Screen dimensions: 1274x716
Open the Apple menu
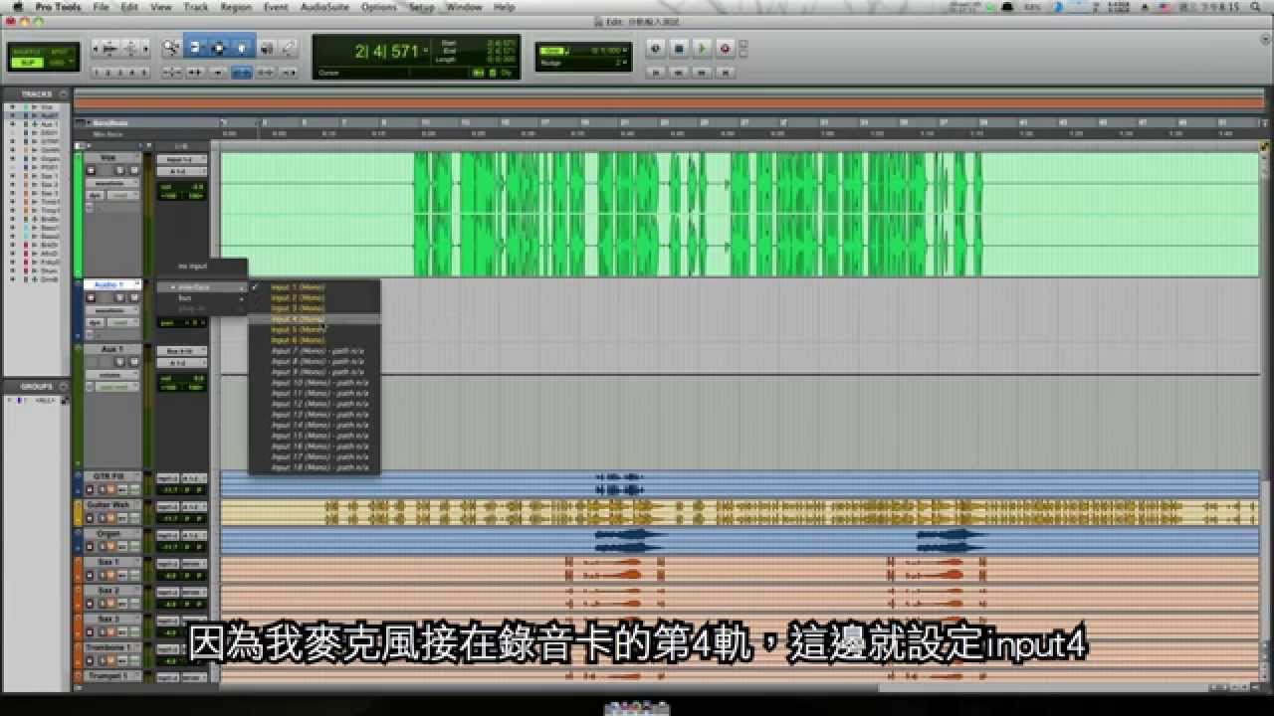point(17,7)
